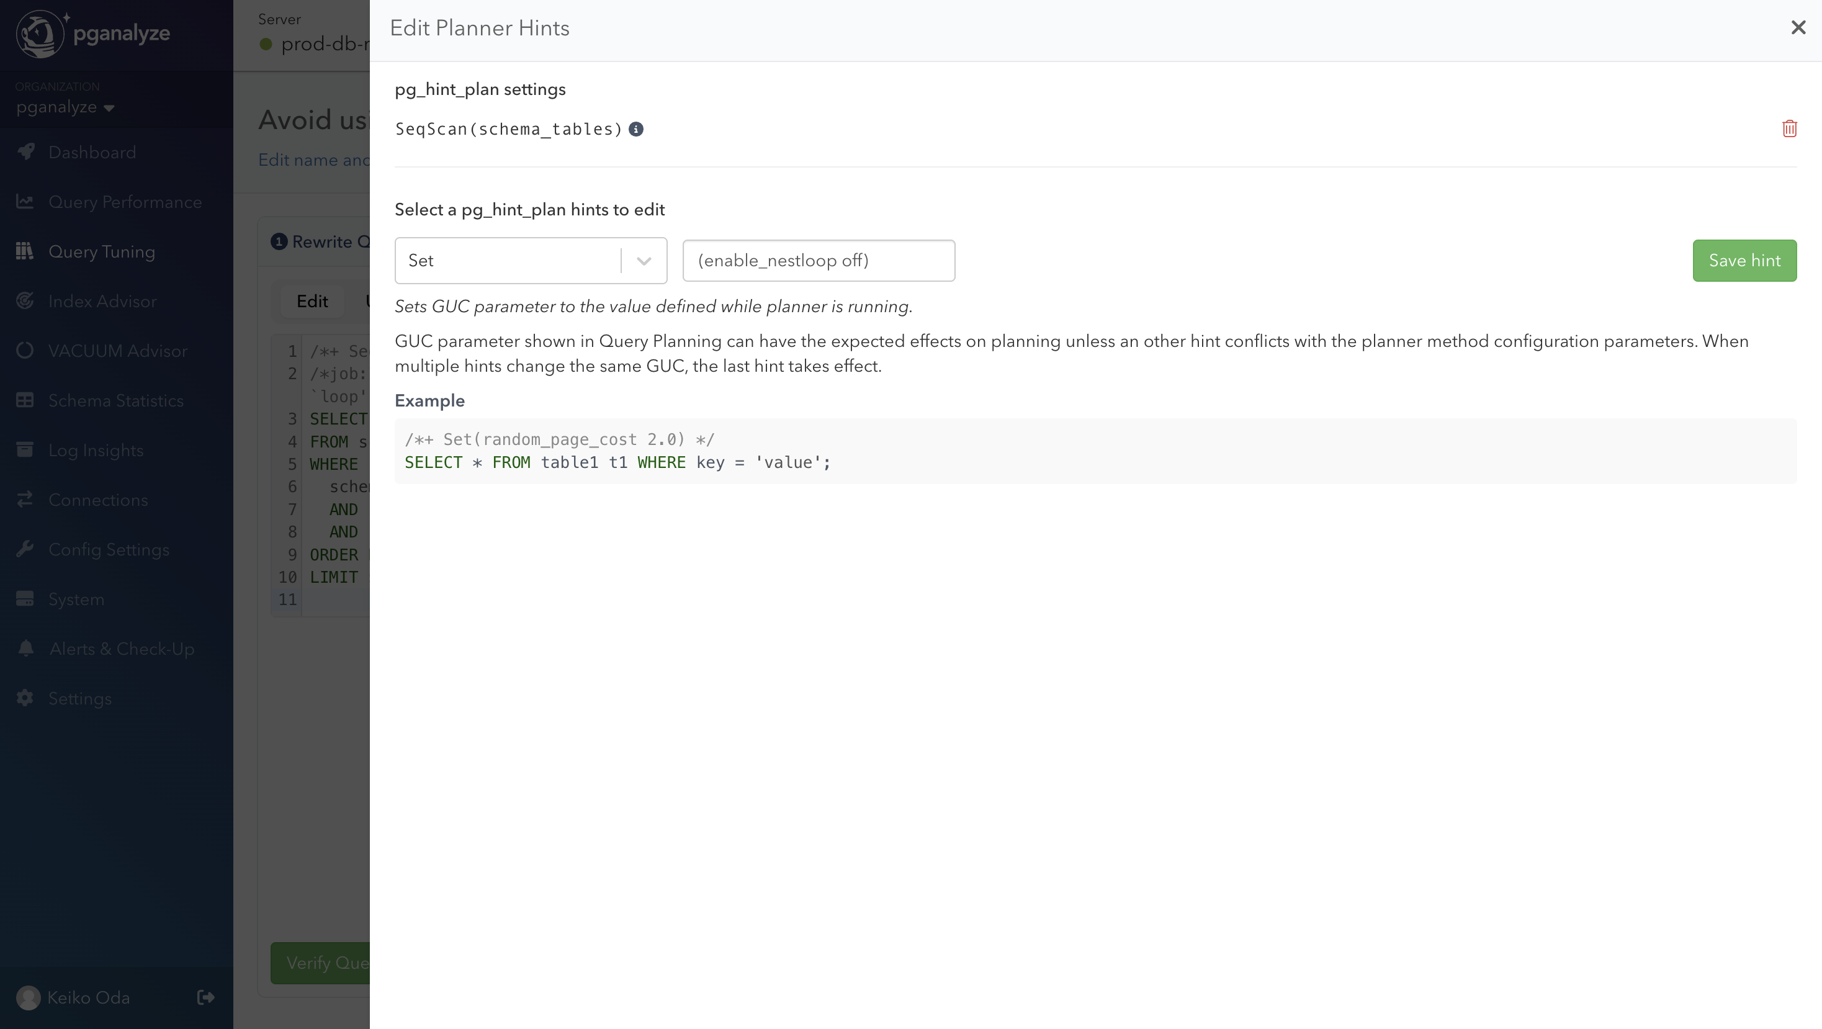Open the hint type dropdown showing Set
The height and width of the screenshot is (1029, 1822).
click(x=531, y=260)
